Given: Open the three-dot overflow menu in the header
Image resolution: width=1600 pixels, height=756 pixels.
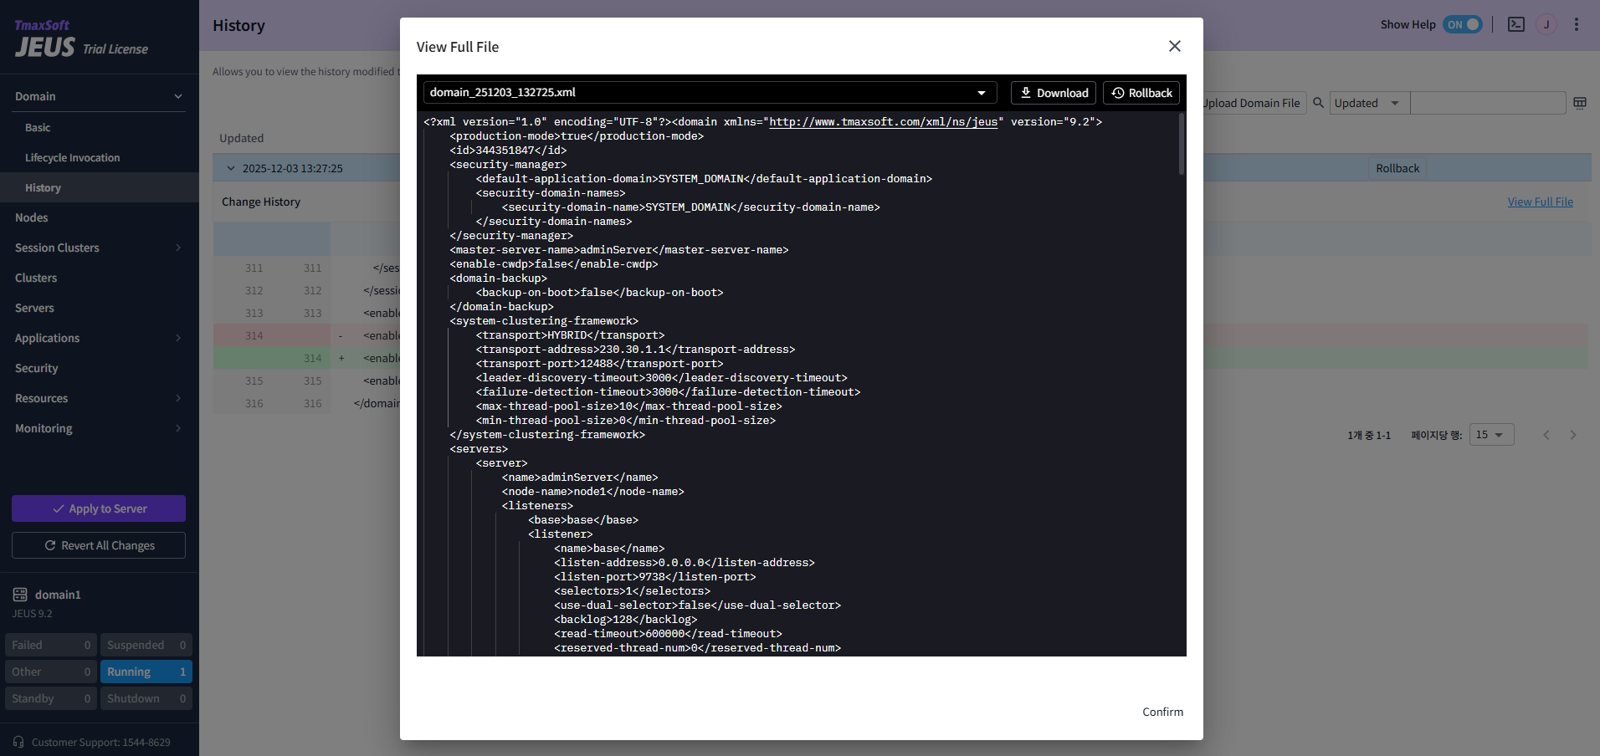Looking at the screenshot, I should click(1577, 24).
